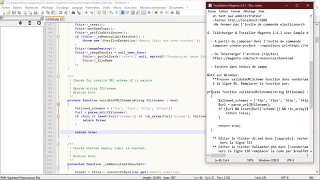Open the Langage menu

click(77, 7)
